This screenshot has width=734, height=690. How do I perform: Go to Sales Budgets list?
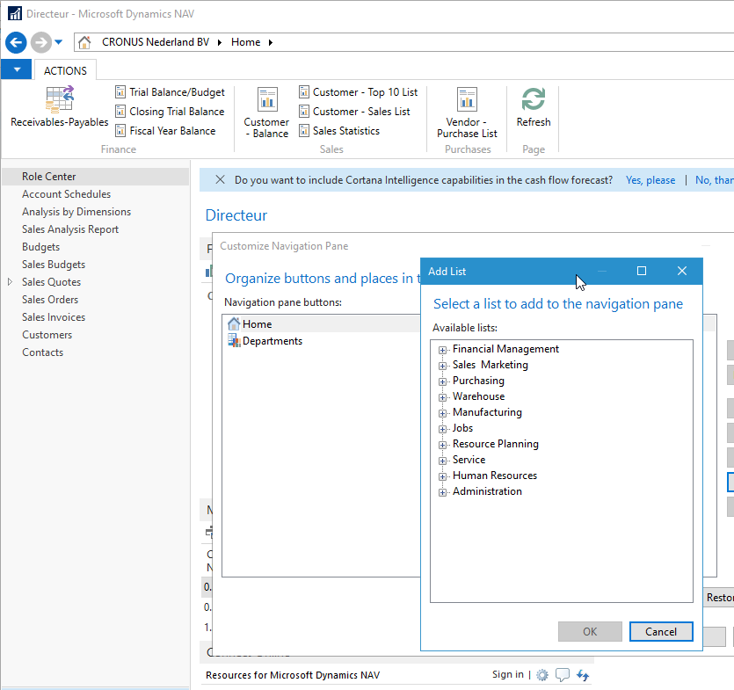click(x=54, y=265)
